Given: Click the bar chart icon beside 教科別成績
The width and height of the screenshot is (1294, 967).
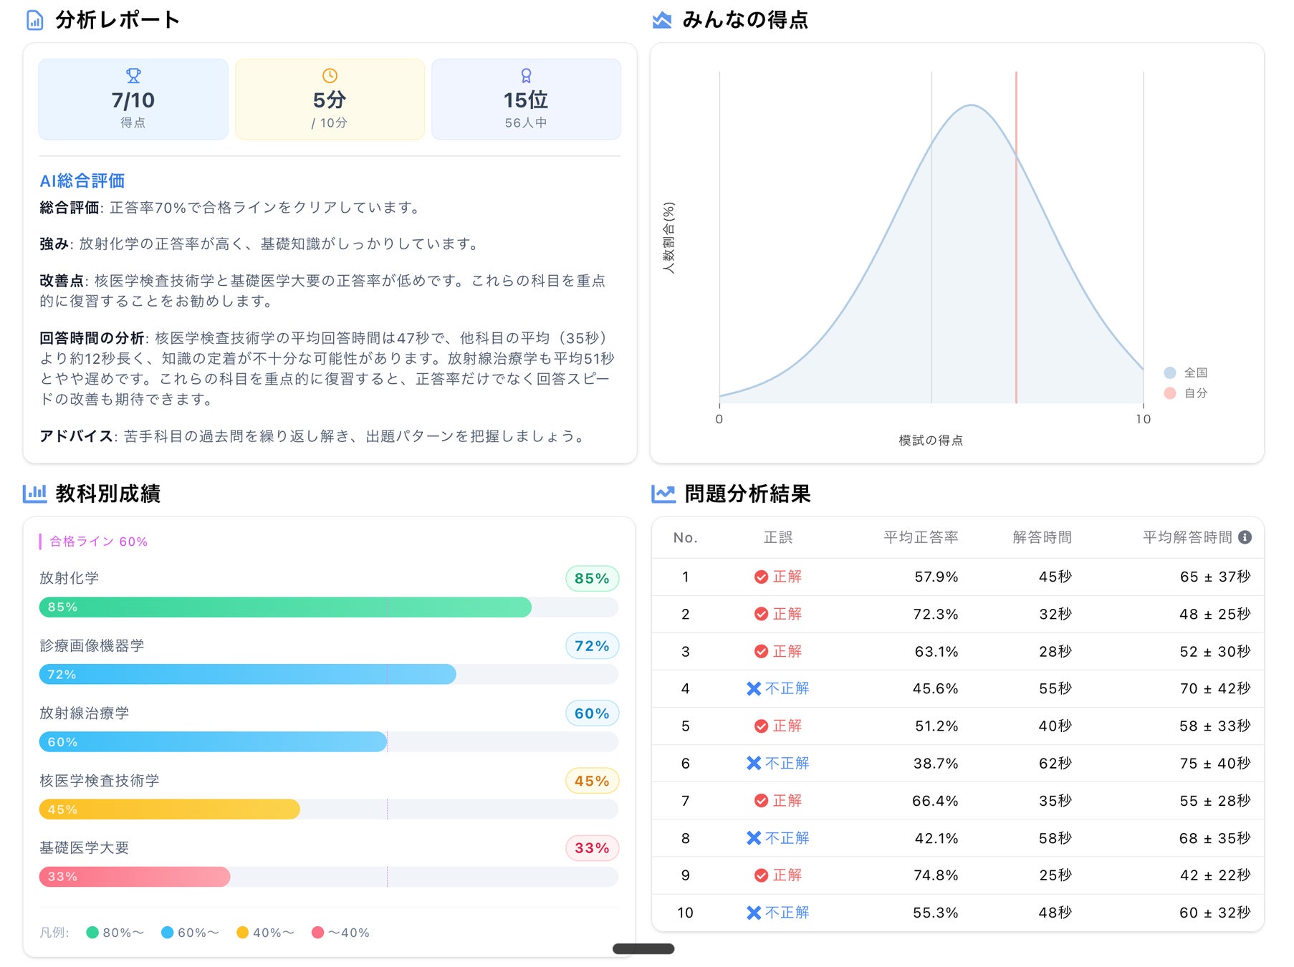Looking at the screenshot, I should point(34,494).
